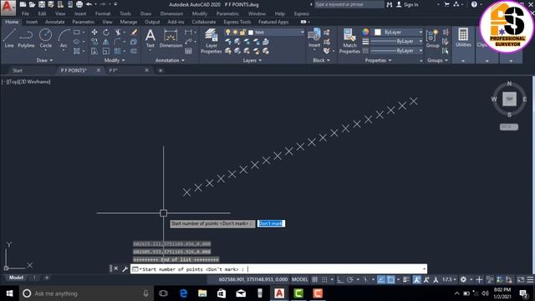Toggle annotation visibility in status bar
The image size is (535, 301).
click(416, 279)
